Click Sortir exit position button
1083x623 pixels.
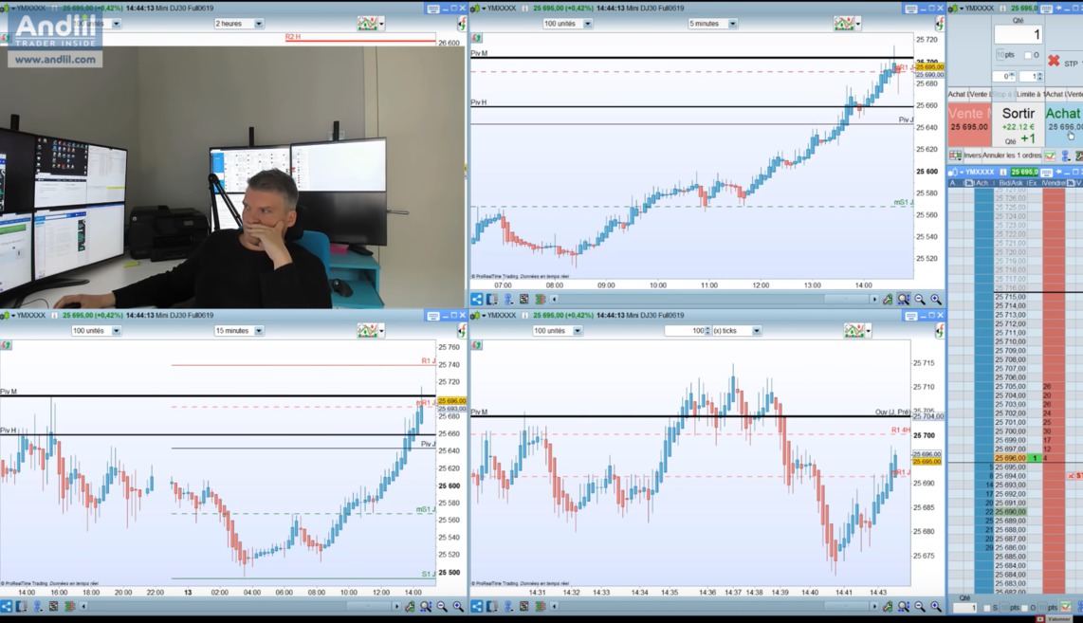pos(1019,124)
